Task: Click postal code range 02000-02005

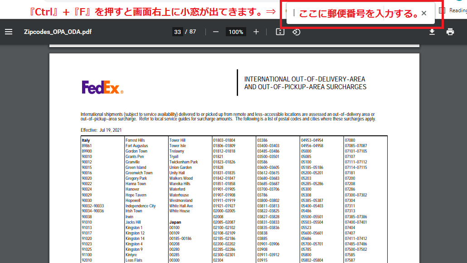Action: [224, 211]
